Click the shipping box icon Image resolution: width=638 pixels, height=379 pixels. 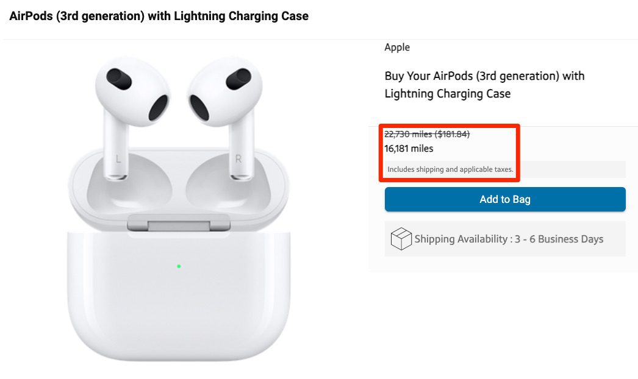[x=401, y=239]
